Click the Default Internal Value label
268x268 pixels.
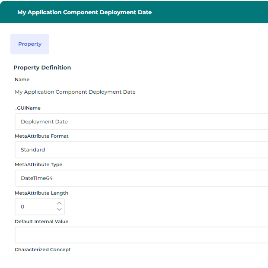click(x=41, y=221)
